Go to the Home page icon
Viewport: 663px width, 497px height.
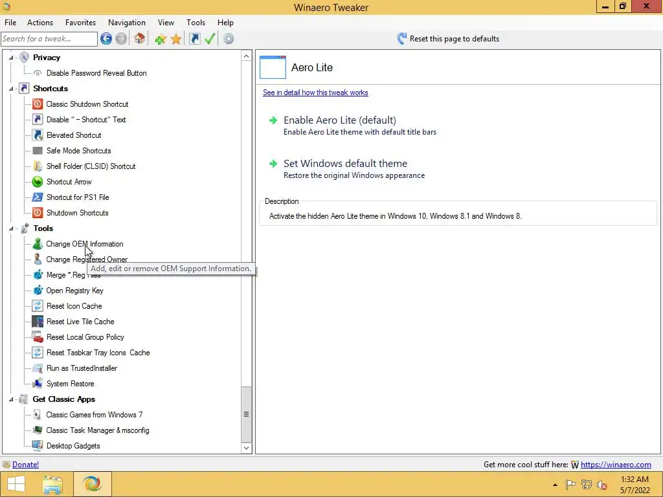coord(140,39)
